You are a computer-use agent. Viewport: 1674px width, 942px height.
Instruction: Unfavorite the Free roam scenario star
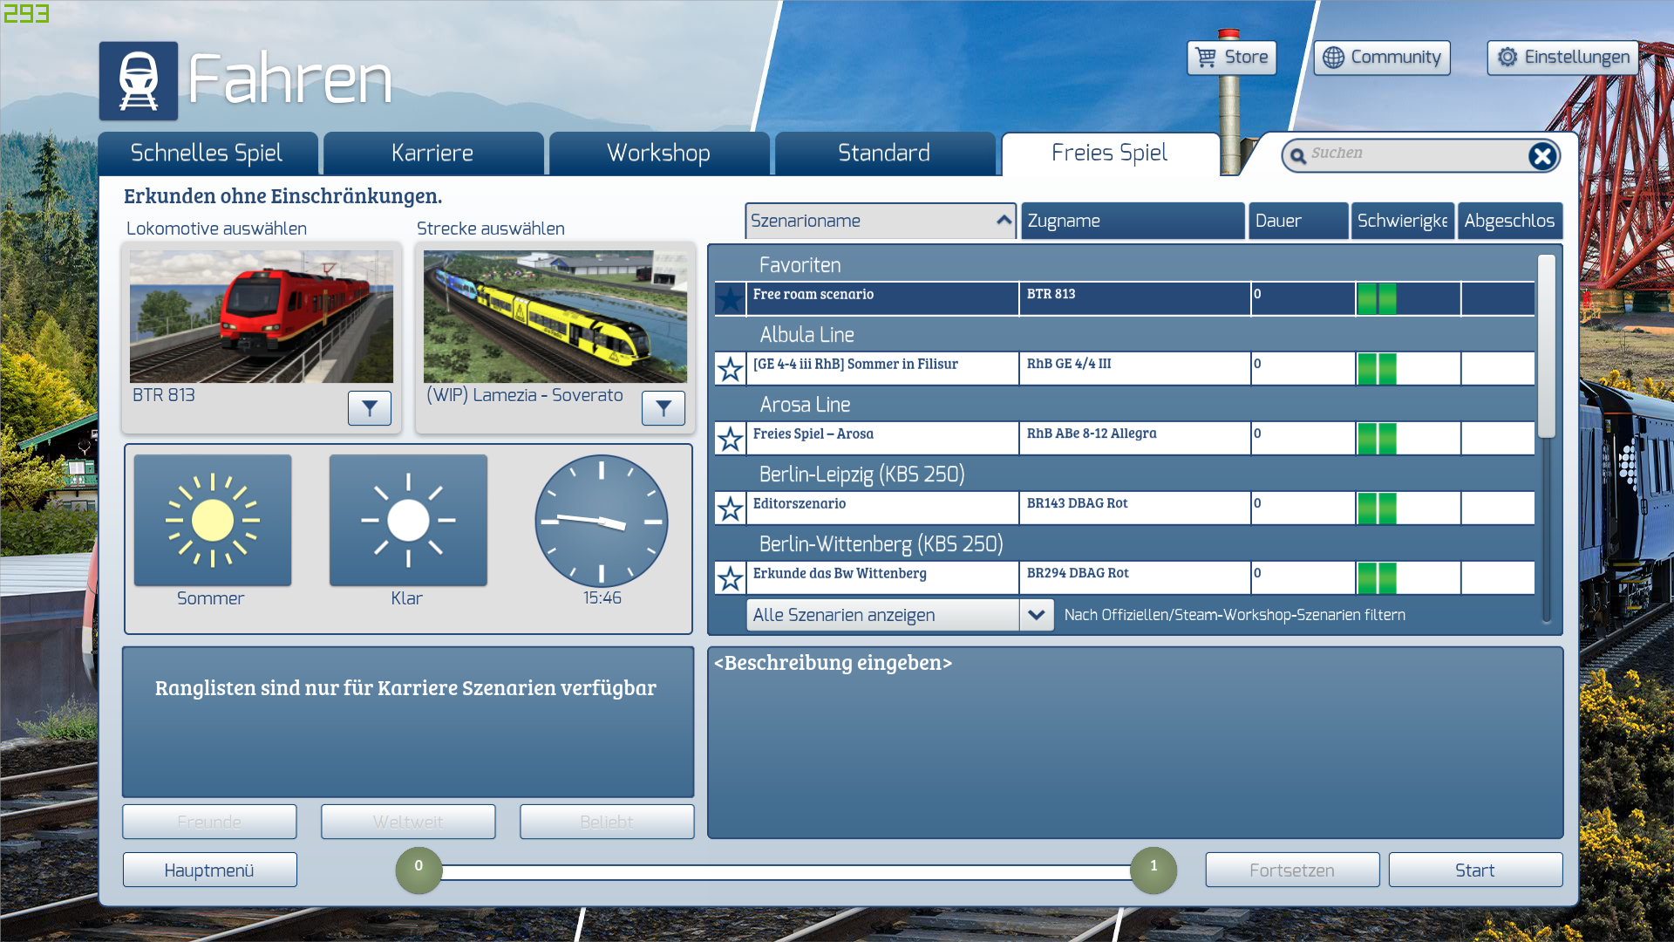(x=730, y=299)
